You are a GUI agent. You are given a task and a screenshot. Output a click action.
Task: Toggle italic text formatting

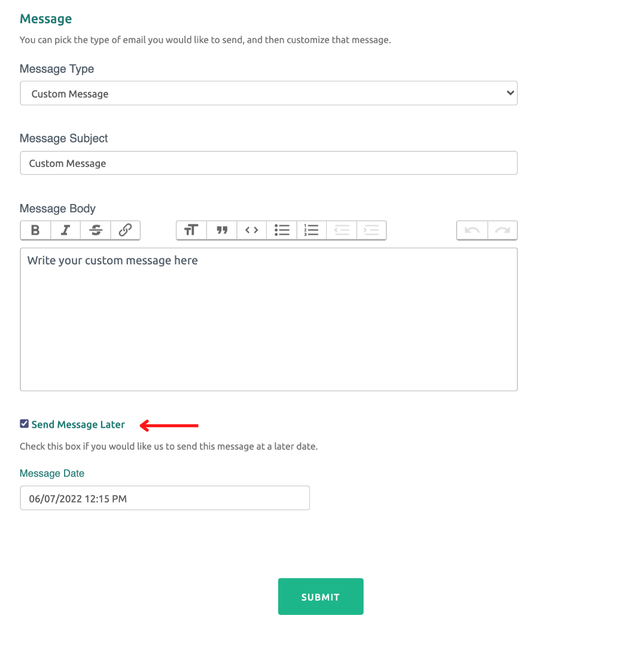(x=66, y=230)
